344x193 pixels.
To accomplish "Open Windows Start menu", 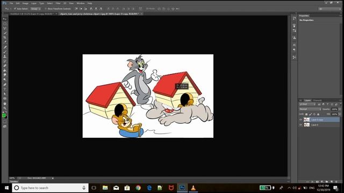I will (x=6, y=188).
